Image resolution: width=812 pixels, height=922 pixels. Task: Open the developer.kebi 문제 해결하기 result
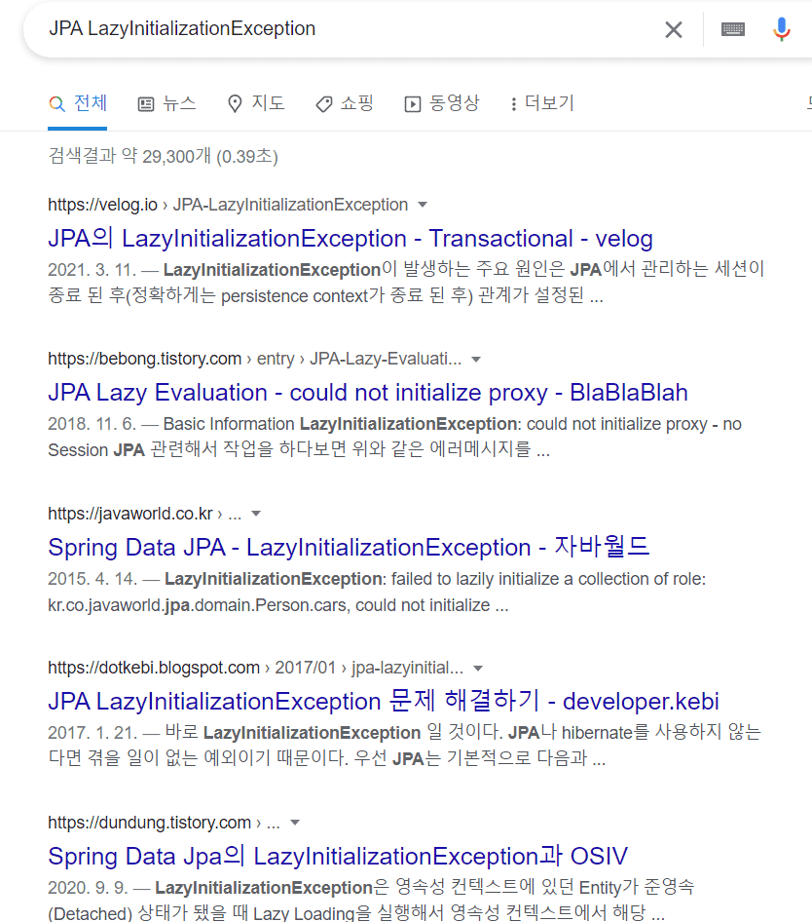coord(383,702)
